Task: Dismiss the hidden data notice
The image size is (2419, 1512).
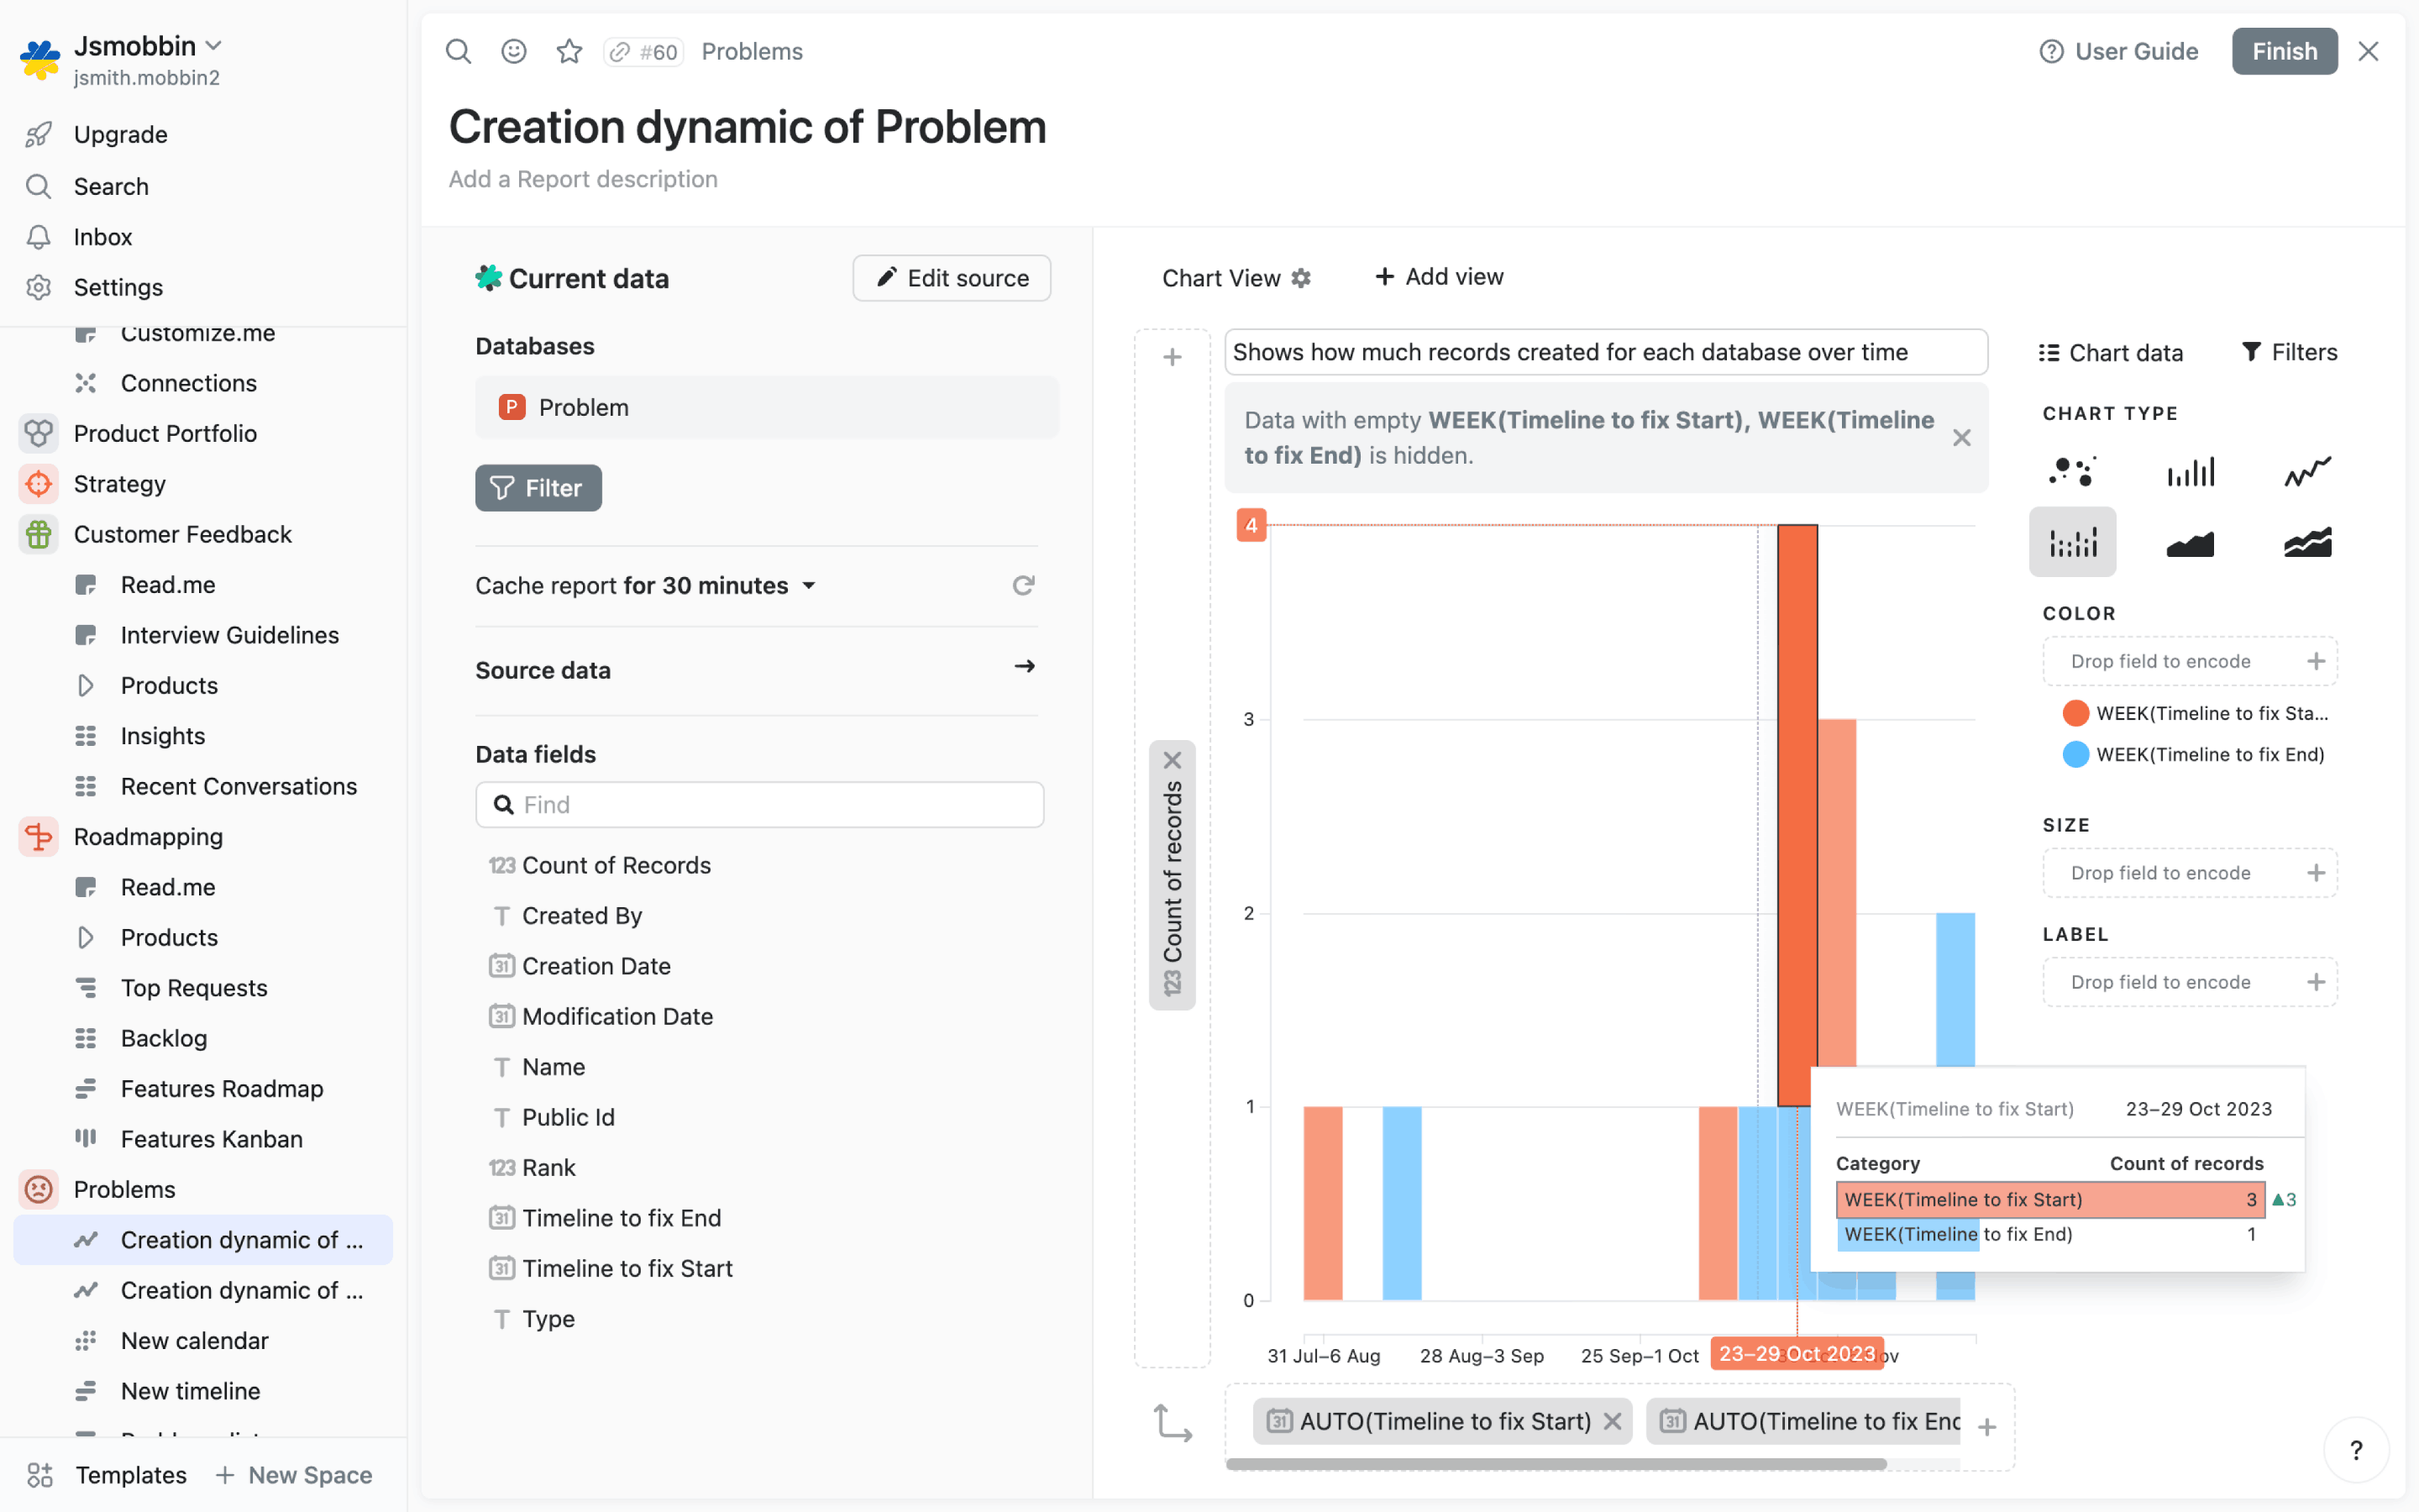Action: point(1961,438)
